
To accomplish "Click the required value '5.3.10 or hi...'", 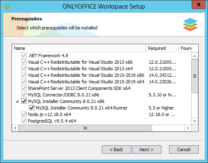I will 162,95.
